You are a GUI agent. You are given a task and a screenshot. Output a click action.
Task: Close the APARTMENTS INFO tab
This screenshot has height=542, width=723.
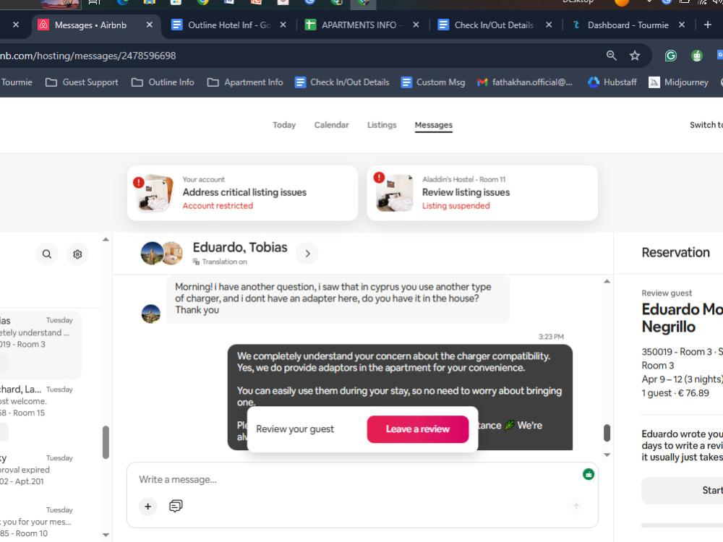pyautogui.click(x=416, y=25)
